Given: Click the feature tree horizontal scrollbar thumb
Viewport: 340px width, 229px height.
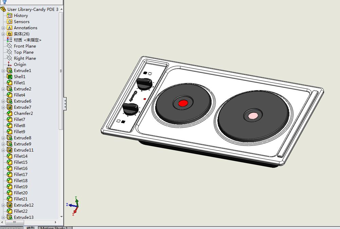Looking at the screenshot, I should [15, 222].
